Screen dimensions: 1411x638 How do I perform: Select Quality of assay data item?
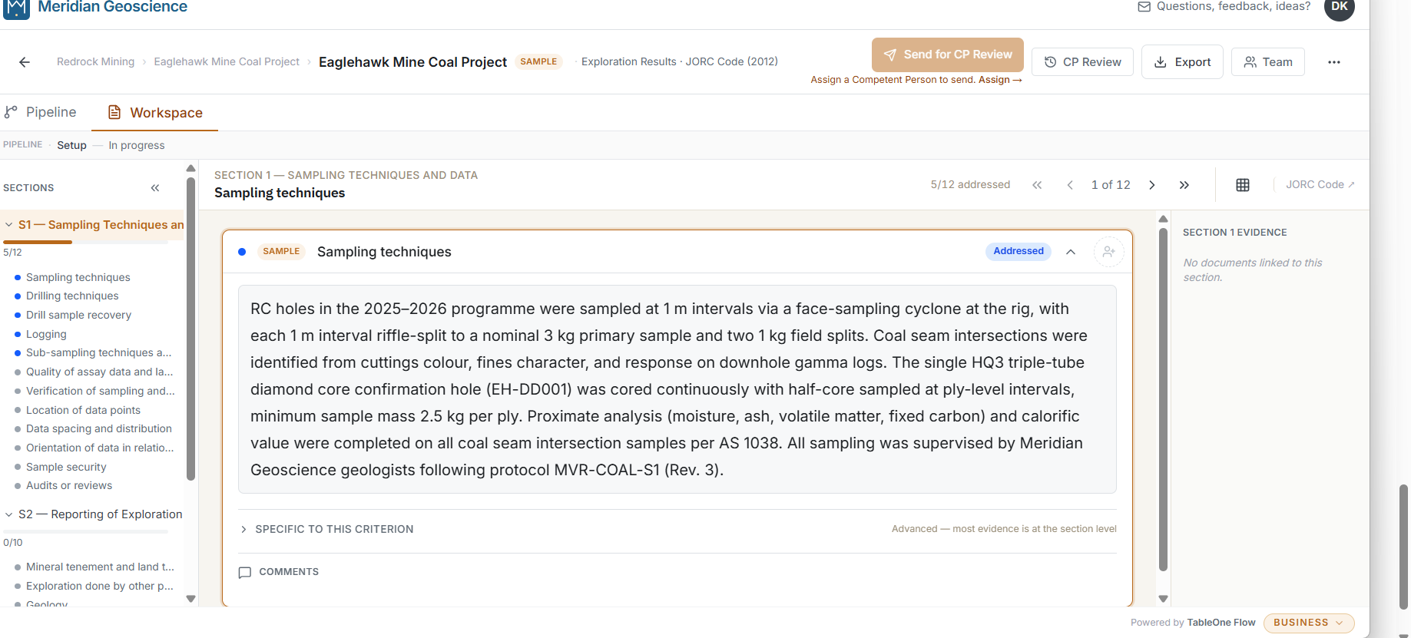click(100, 372)
